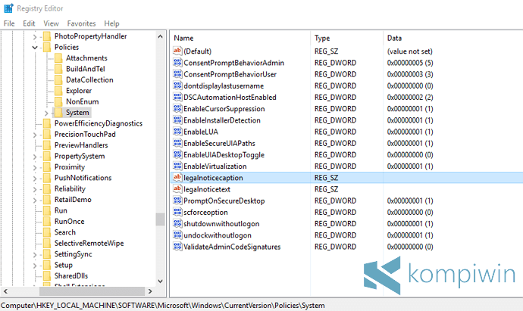
Task: Open the Favorites menu
Action: coord(81,23)
